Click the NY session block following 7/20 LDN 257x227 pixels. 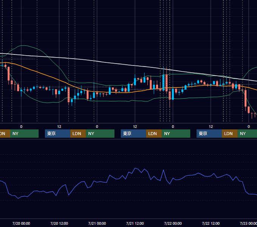tap(100, 134)
